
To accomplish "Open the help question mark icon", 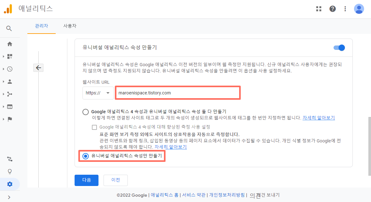I will click(x=333, y=9).
